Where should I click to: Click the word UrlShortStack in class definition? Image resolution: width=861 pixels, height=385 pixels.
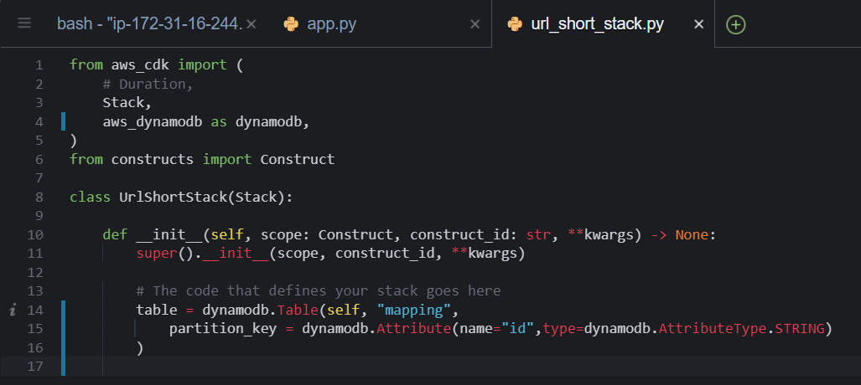pos(173,197)
